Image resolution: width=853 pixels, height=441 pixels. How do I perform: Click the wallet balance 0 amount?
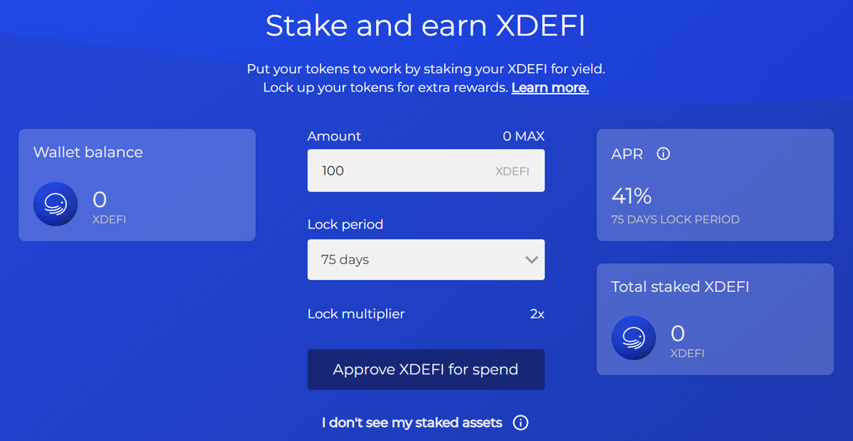tap(100, 200)
